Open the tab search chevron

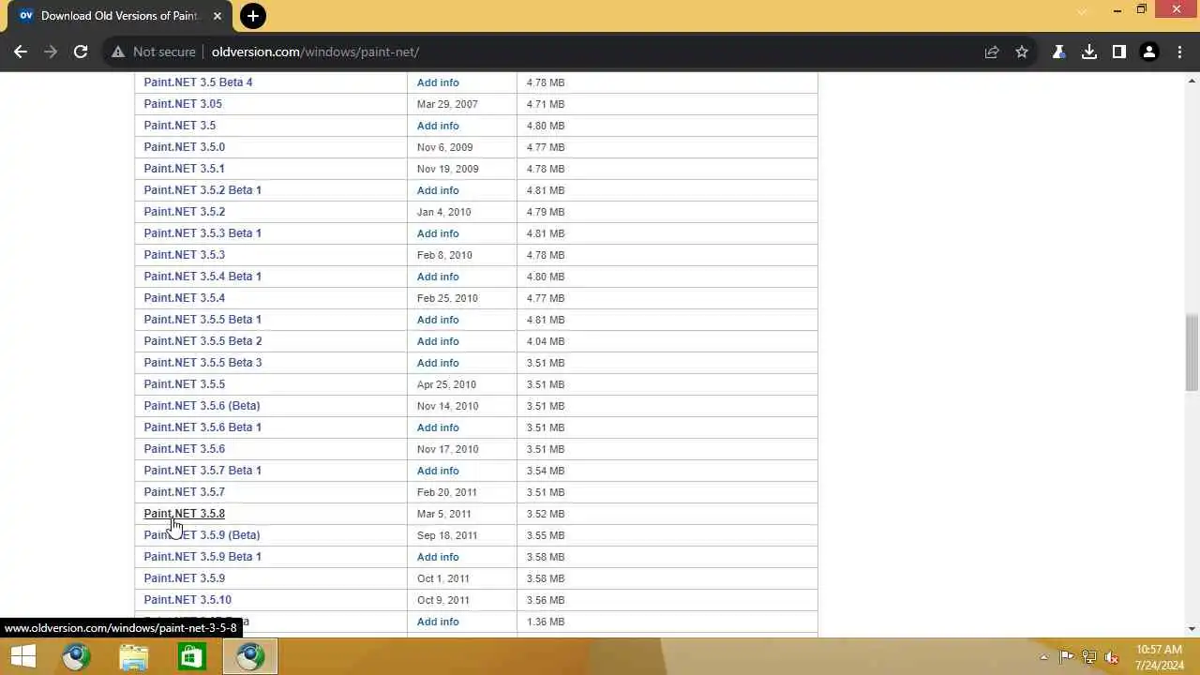click(x=1082, y=11)
